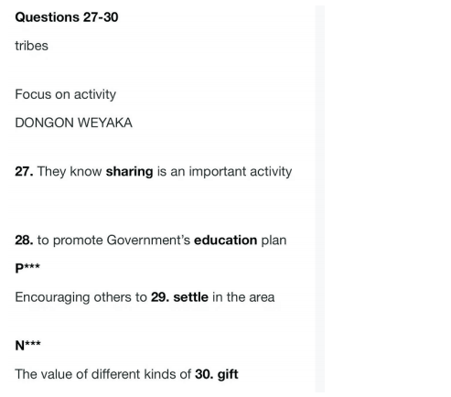Click the bold answer 'sharing'
Viewport: 451px width, 397px height.
click(x=129, y=172)
